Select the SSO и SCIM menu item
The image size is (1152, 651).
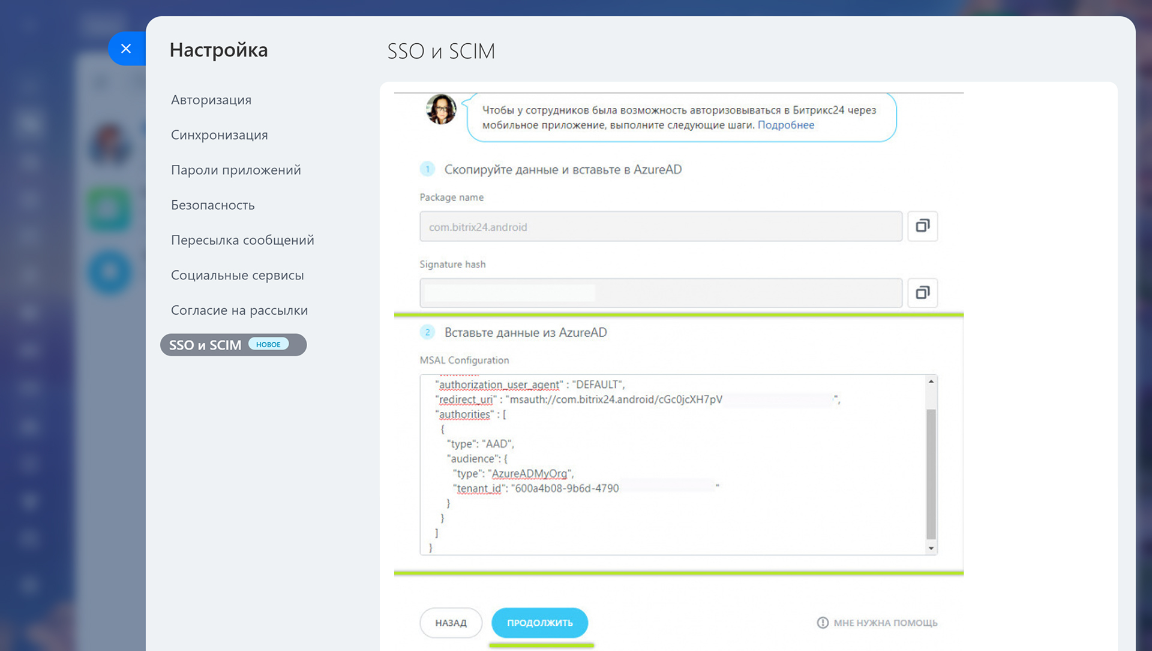(x=233, y=345)
